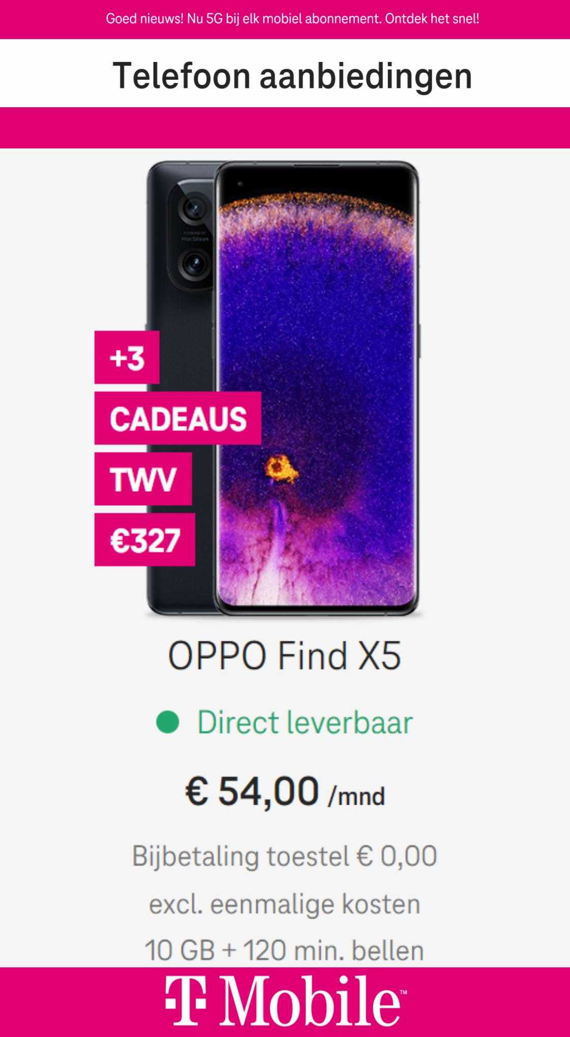The image size is (570, 1037).
Task: Click the phone's rear camera module
Action: (x=193, y=236)
